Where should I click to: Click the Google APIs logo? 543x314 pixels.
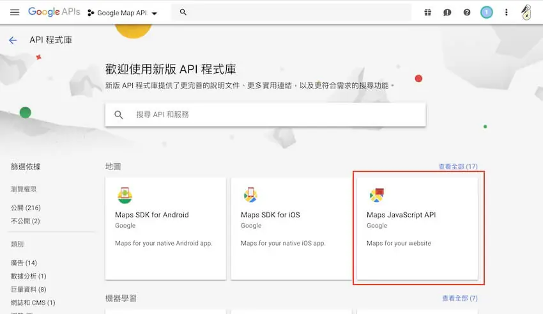pos(54,12)
